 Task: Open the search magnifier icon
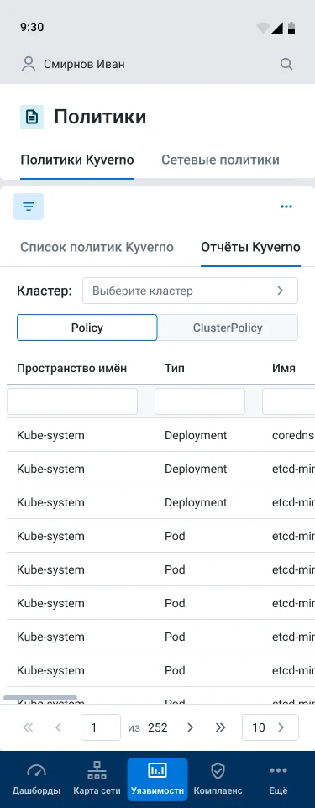[x=286, y=64]
